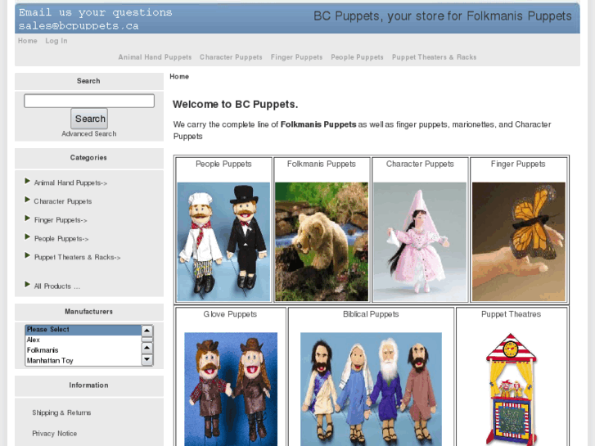Click the top up arrow of Manufacturers list
Screen dimensions: 595x446
point(147,331)
